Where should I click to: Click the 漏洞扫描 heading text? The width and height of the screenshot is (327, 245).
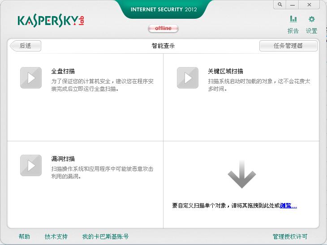(63, 159)
